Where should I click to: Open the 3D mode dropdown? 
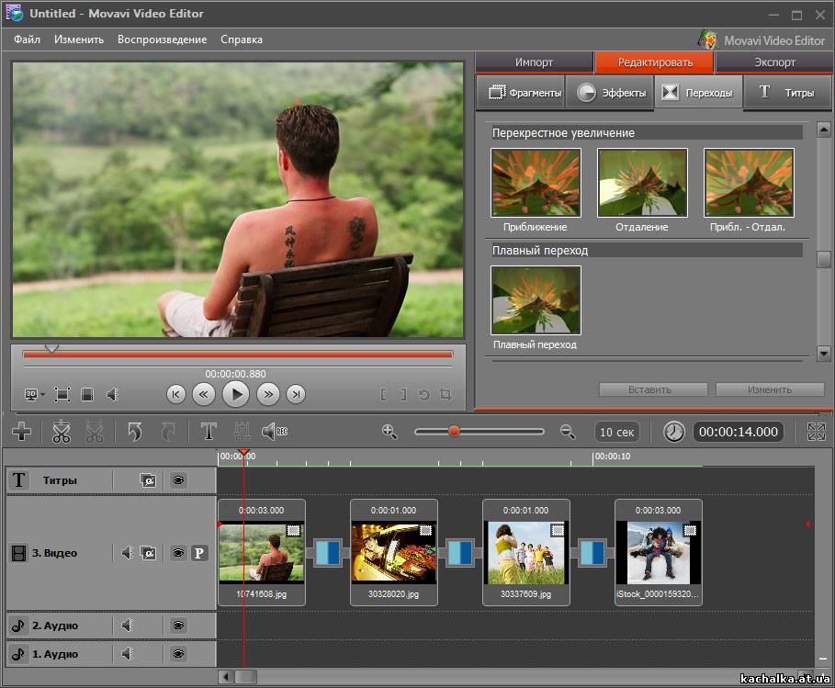click(x=34, y=394)
